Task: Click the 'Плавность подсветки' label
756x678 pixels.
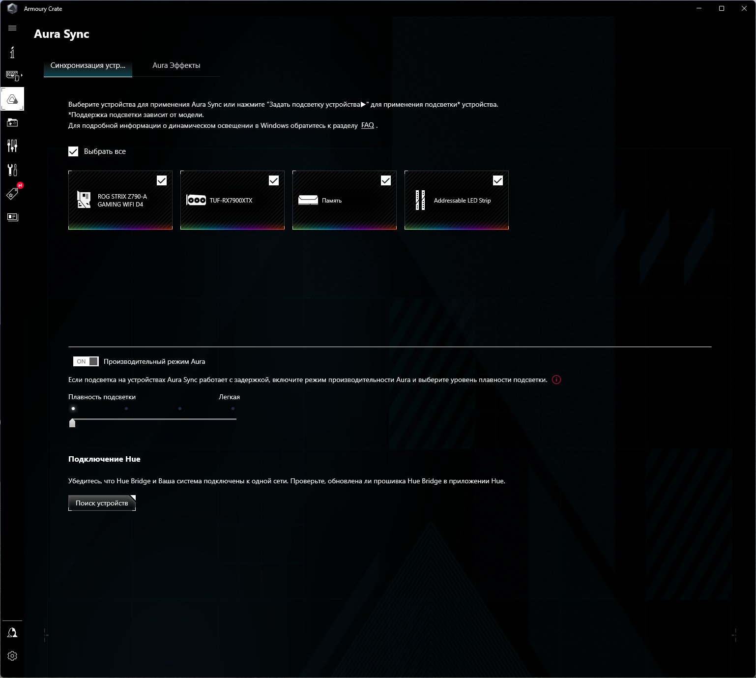Action: click(102, 397)
